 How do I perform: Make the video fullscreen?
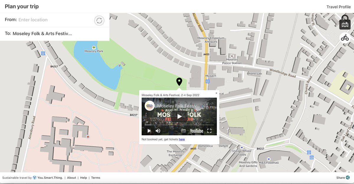pos(209,131)
